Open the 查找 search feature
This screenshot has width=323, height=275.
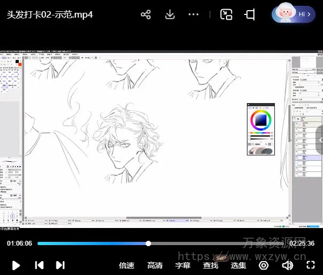coord(211,265)
